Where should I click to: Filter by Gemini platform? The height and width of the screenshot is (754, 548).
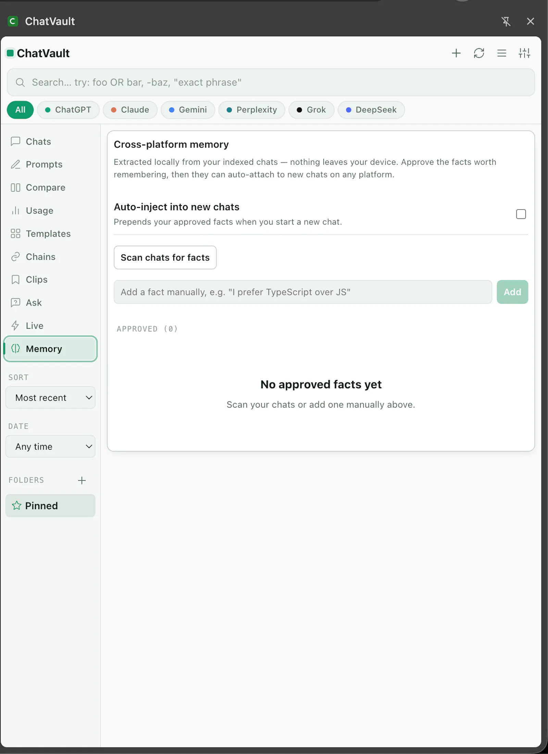[188, 110]
